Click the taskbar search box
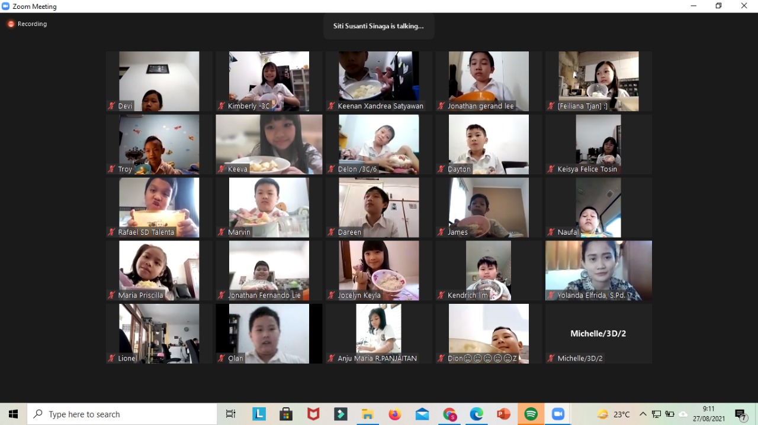This screenshot has height=425, width=758. (x=122, y=414)
